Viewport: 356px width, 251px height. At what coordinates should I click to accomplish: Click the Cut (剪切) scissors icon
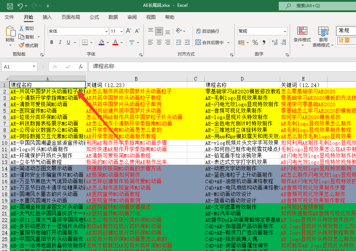[x=21, y=28]
